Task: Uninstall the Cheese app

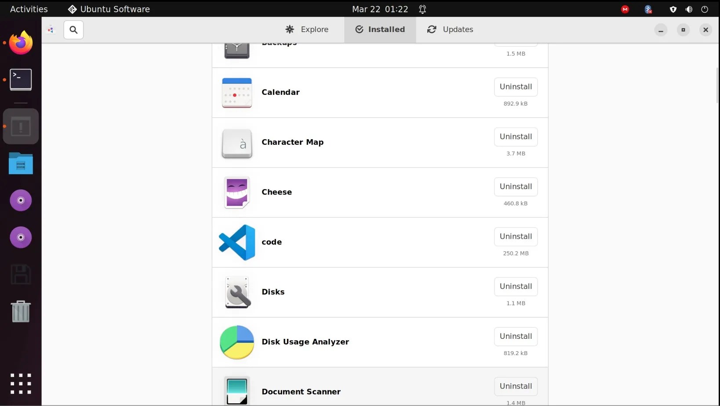Action: (x=516, y=187)
